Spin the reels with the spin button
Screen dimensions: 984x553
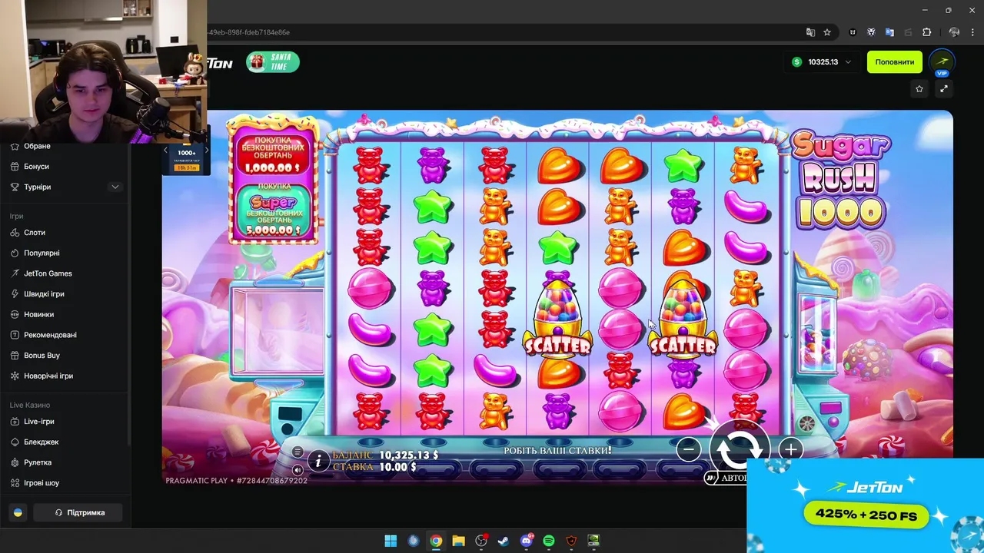[739, 449]
